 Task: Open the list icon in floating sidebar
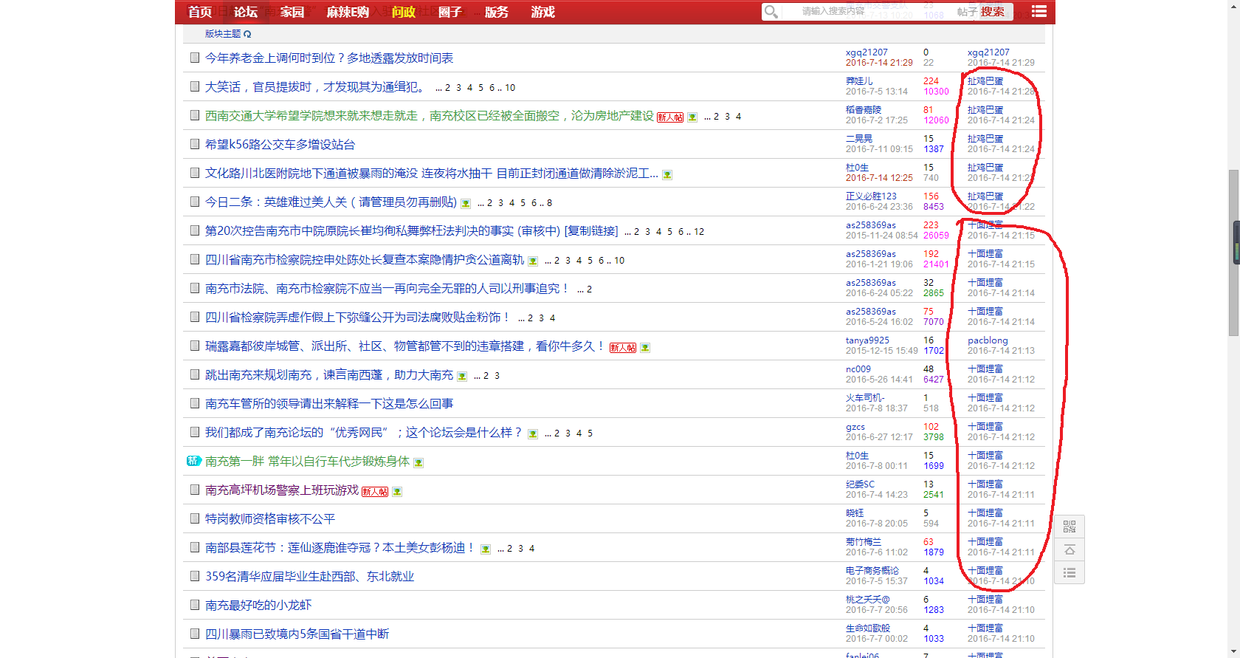click(x=1069, y=573)
